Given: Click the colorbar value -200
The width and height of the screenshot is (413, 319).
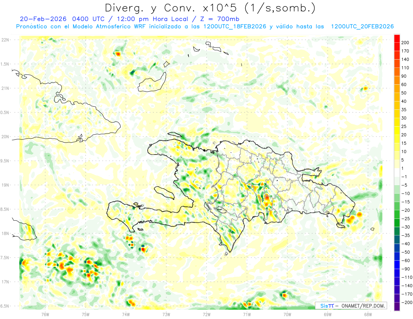Looking at the screenshot, I should point(406,302).
